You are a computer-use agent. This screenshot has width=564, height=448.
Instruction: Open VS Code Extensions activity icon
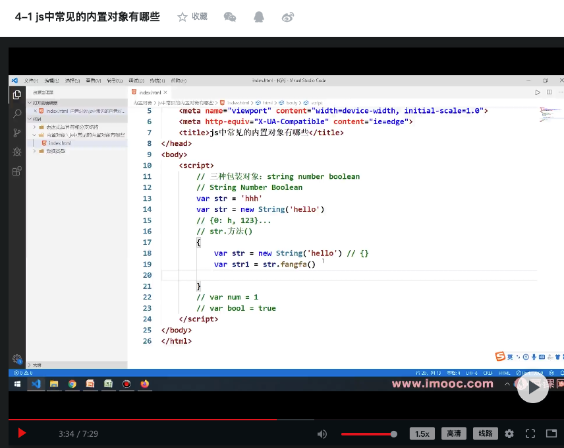pos(17,171)
